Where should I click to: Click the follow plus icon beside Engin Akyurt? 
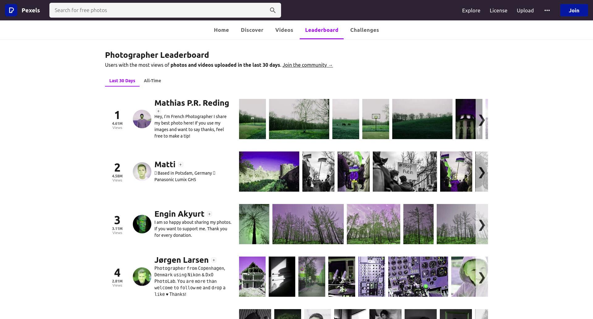click(x=209, y=214)
